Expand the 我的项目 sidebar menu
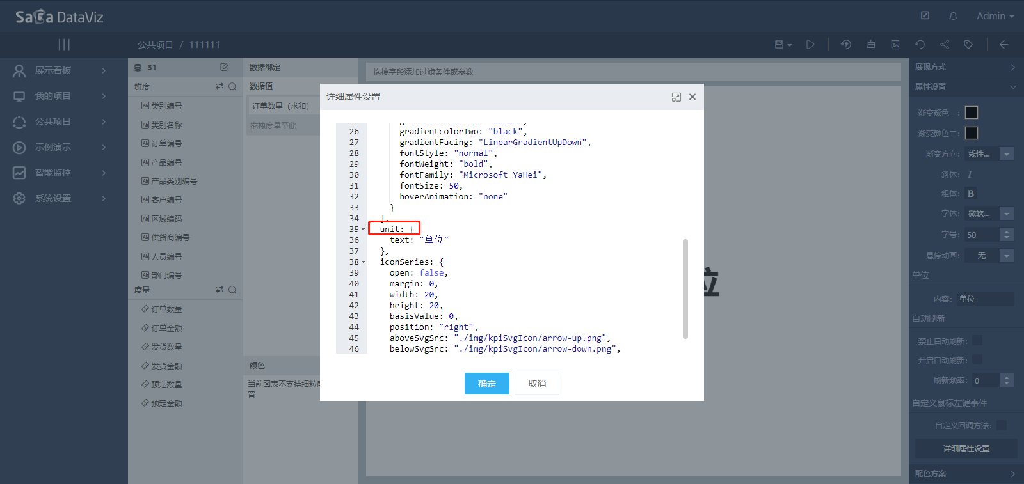Screen dimensions: 1024x484 (x=64, y=96)
